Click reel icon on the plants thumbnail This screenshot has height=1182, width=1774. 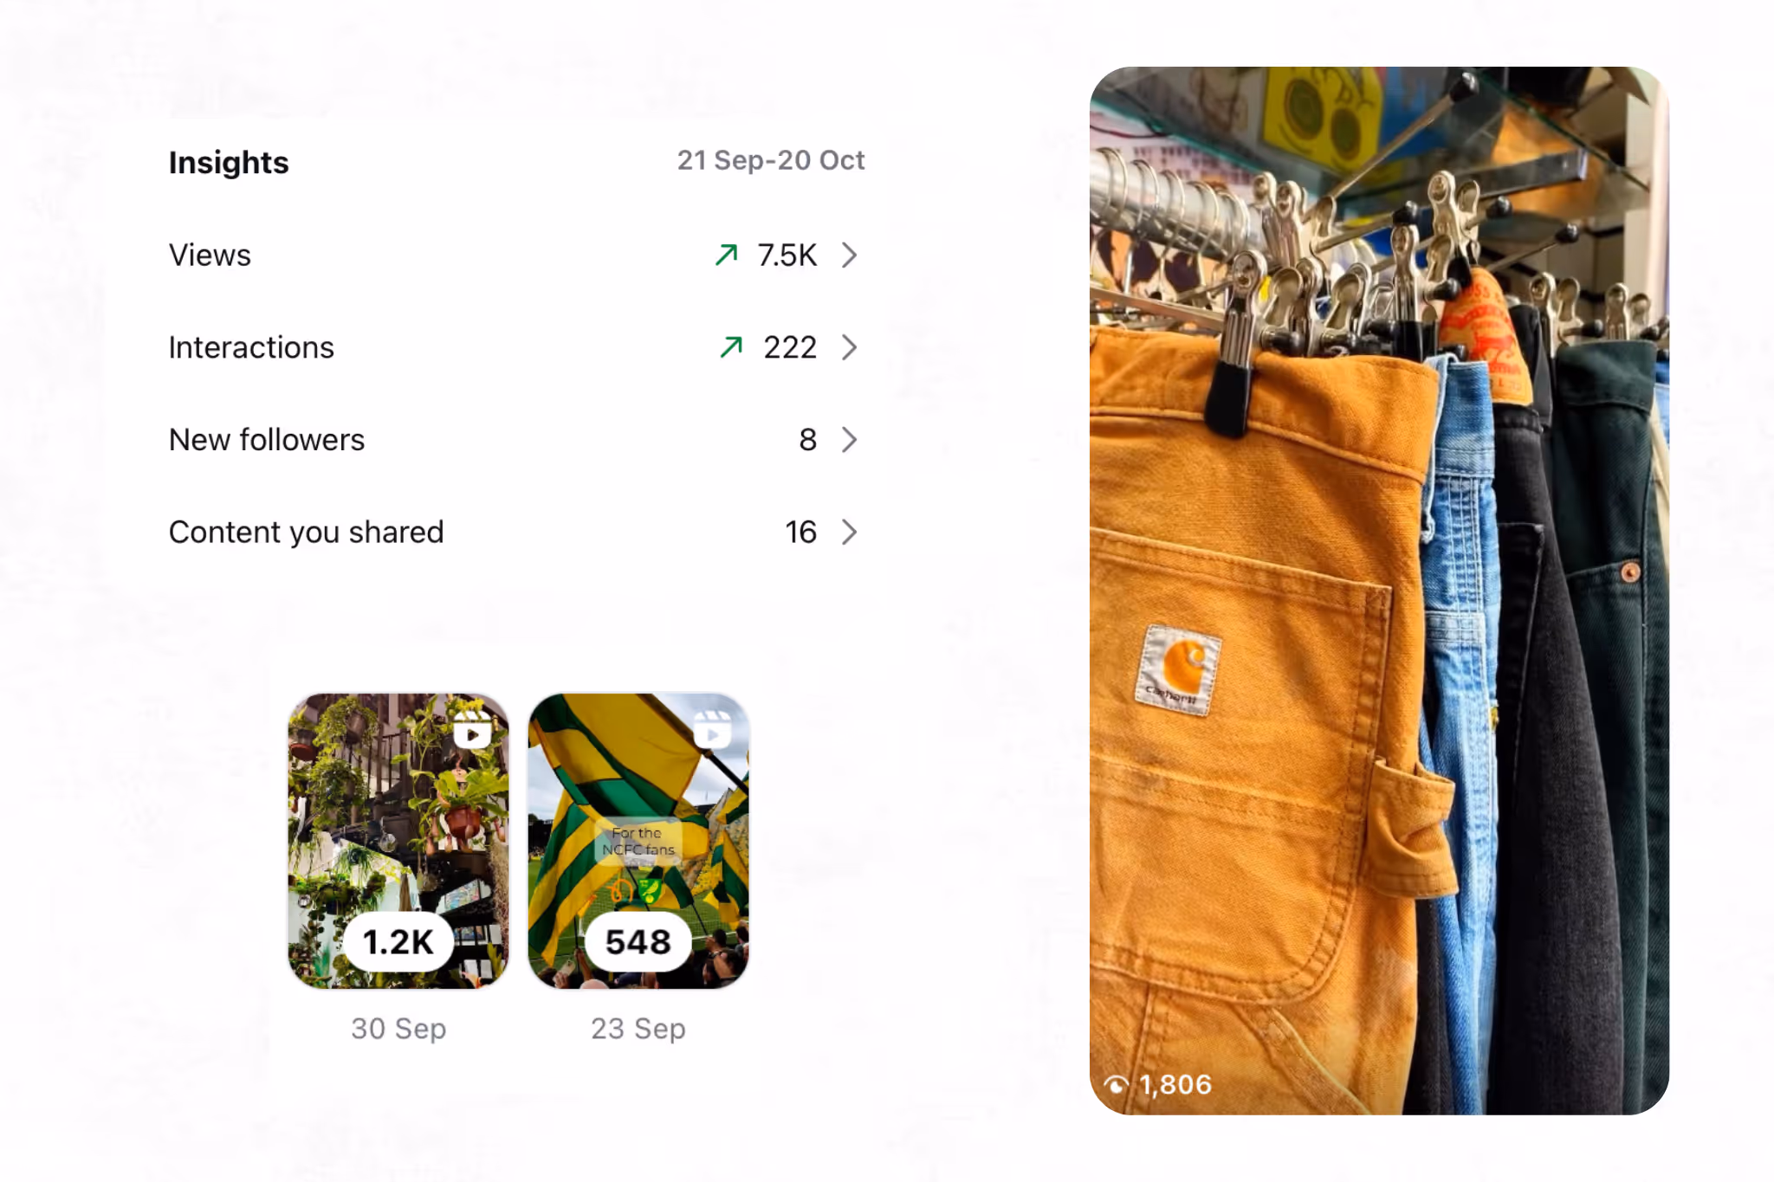(472, 729)
